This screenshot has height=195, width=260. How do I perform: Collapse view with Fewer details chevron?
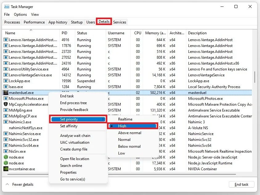[7, 184]
